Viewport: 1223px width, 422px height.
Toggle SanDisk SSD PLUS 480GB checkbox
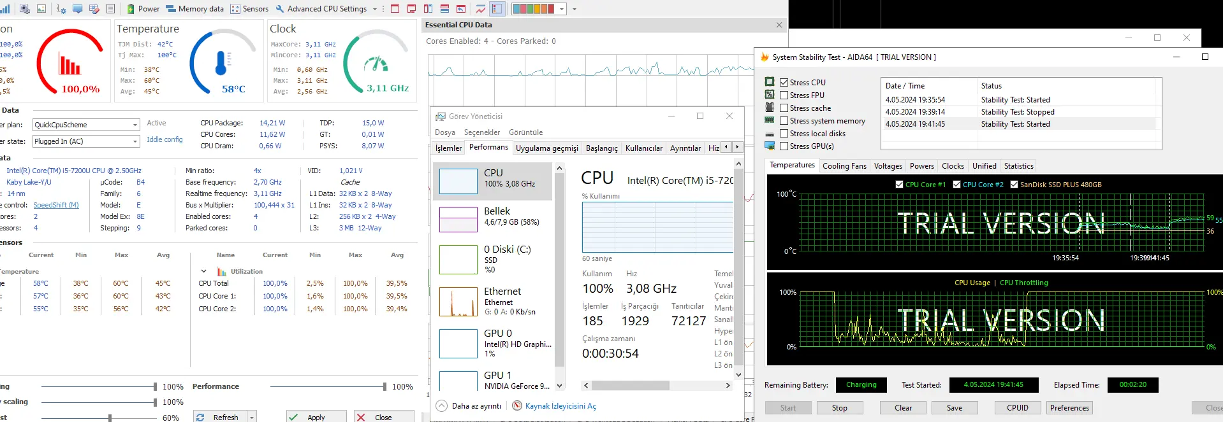pos(1014,184)
